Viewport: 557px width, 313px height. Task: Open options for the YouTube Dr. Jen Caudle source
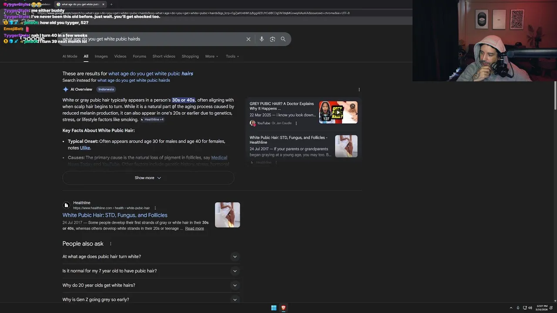point(296,123)
